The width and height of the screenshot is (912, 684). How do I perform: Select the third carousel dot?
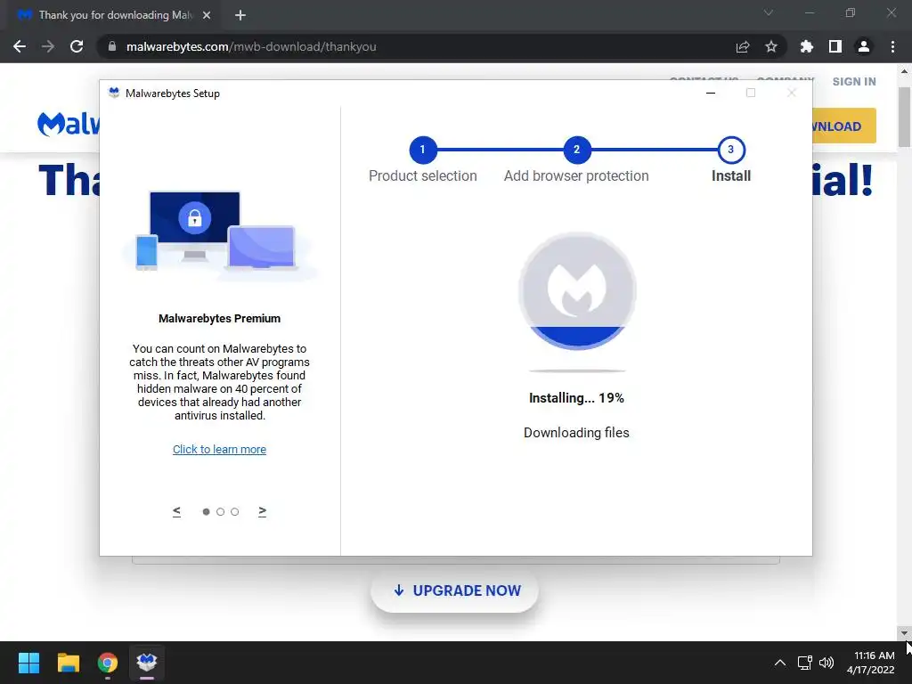[234, 512]
